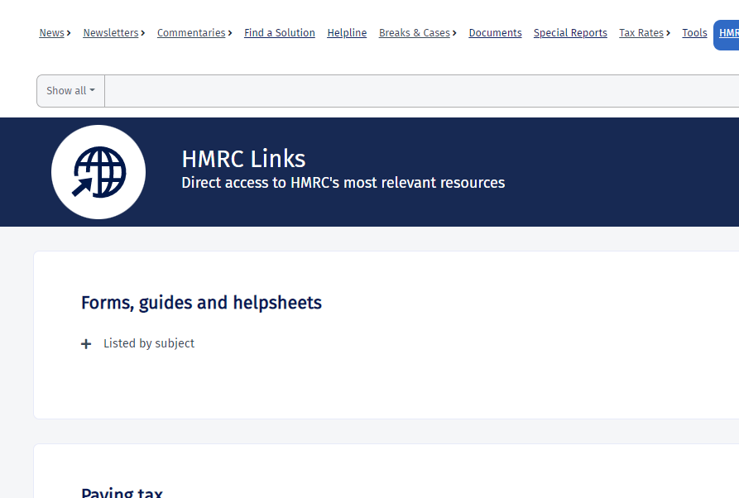The height and width of the screenshot is (498, 739).
Task: Select the highlighted HMRC tab
Action: coord(727,33)
